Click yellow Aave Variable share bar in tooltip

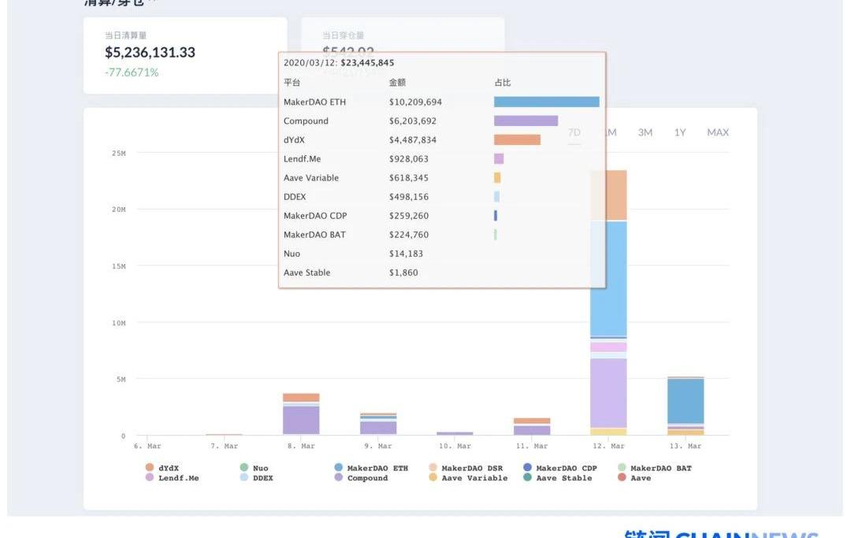[x=497, y=177]
